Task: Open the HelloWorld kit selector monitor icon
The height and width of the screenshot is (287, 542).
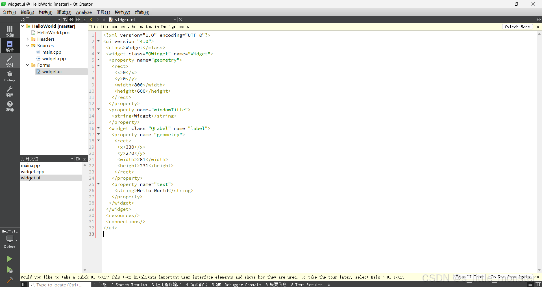Action: (x=10, y=239)
